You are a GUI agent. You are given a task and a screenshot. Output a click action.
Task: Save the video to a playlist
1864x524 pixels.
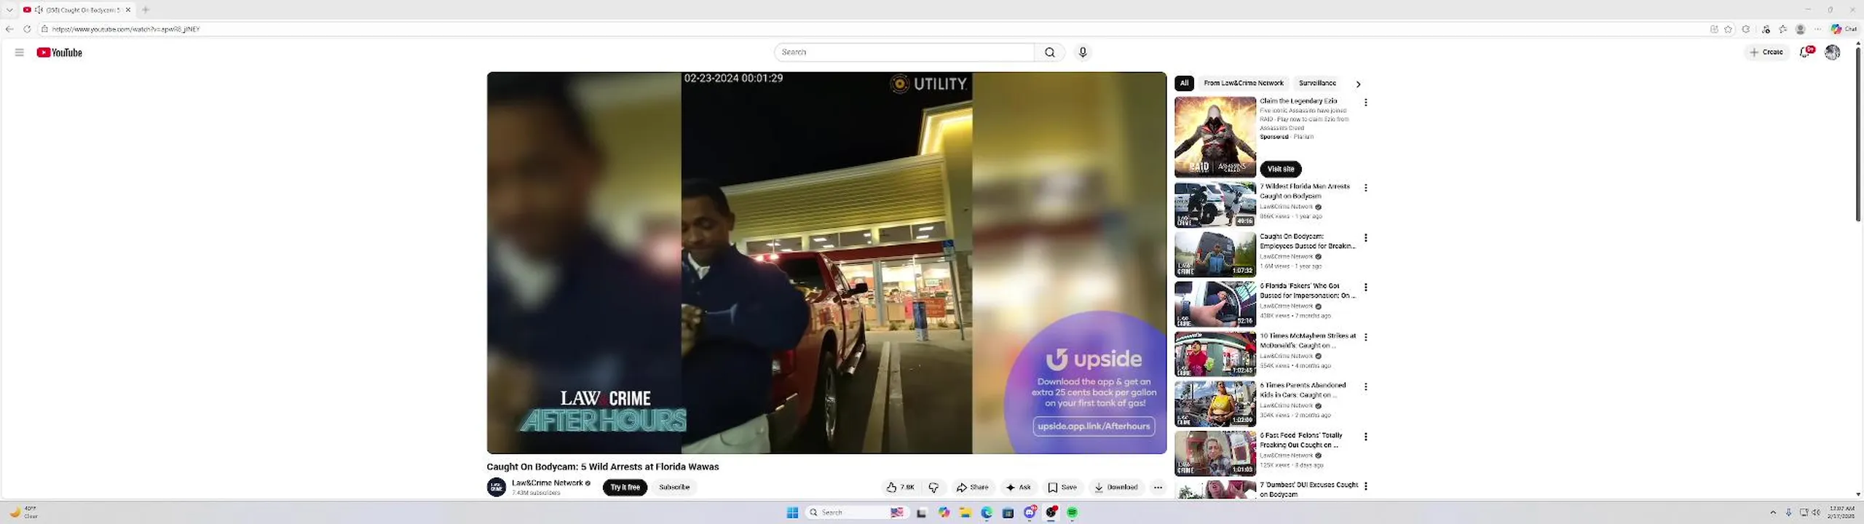pyautogui.click(x=1062, y=488)
